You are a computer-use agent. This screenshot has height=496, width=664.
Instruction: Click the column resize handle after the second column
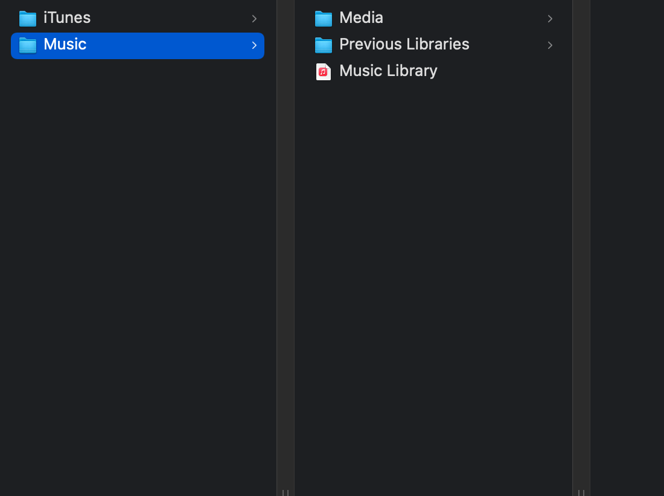click(581, 492)
